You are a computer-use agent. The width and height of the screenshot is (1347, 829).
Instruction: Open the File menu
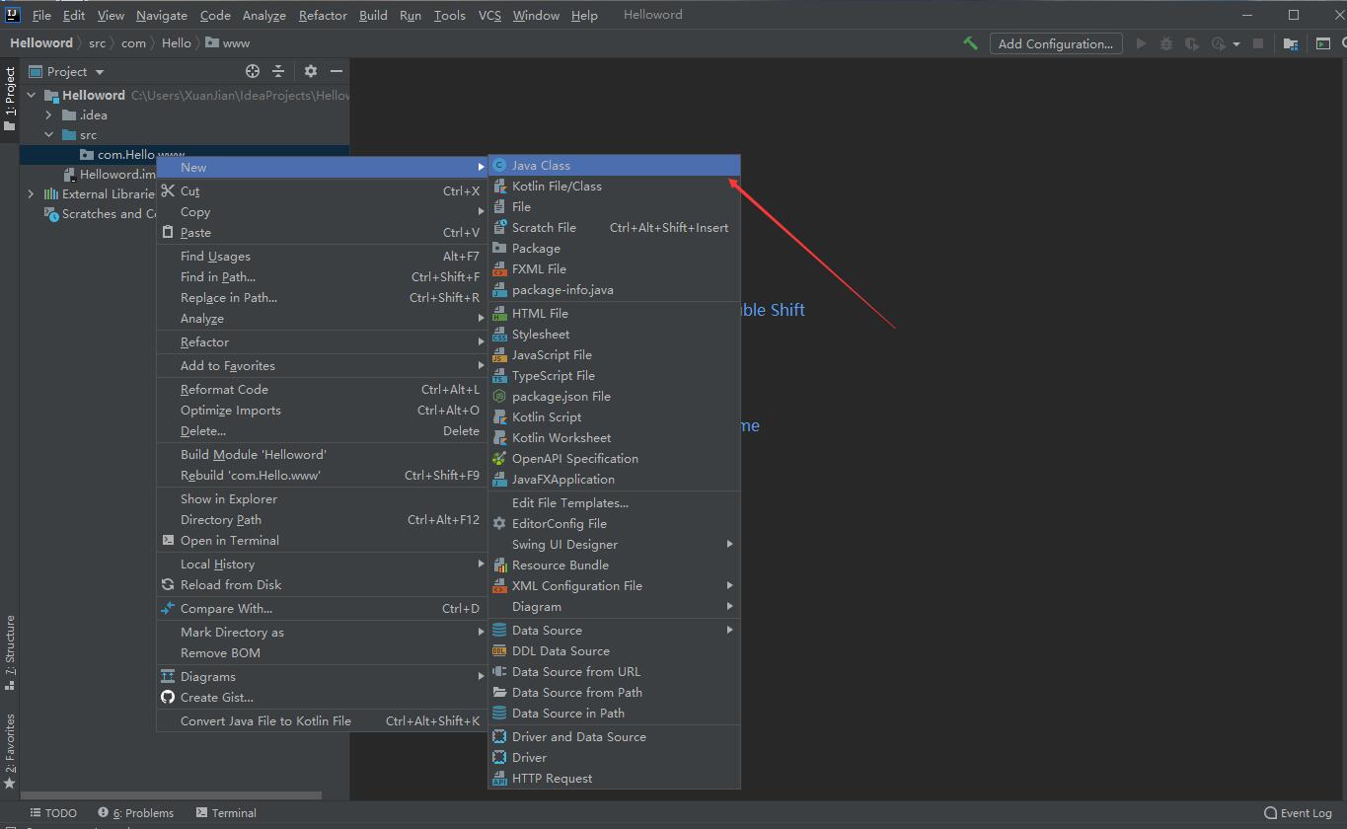pos(41,15)
